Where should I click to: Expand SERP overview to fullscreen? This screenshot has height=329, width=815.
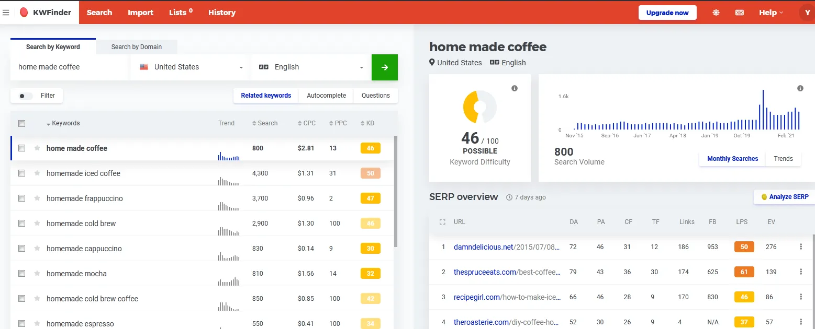pyautogui.click(x=442, y=222)
